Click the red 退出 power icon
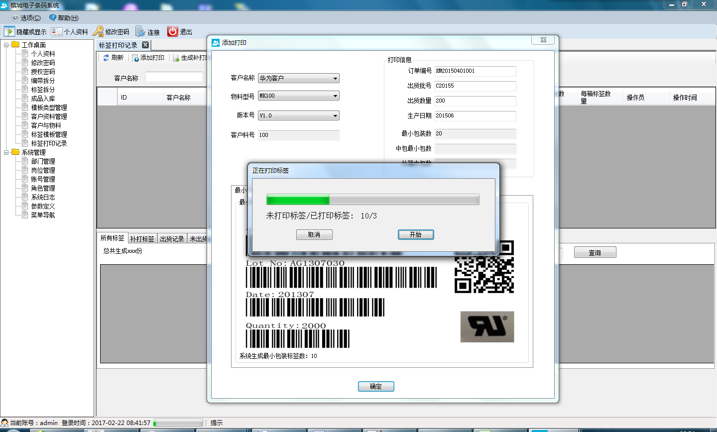 tap(173, 31)
